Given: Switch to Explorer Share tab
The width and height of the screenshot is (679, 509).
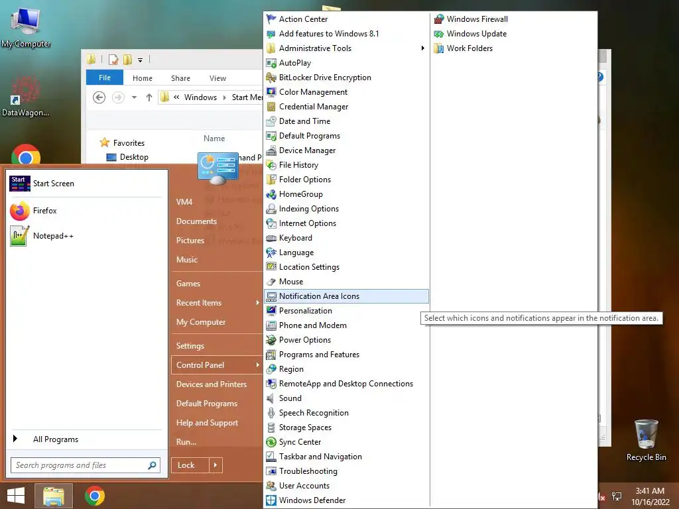Looking at the screenshot, I should (x=180, y=78).
